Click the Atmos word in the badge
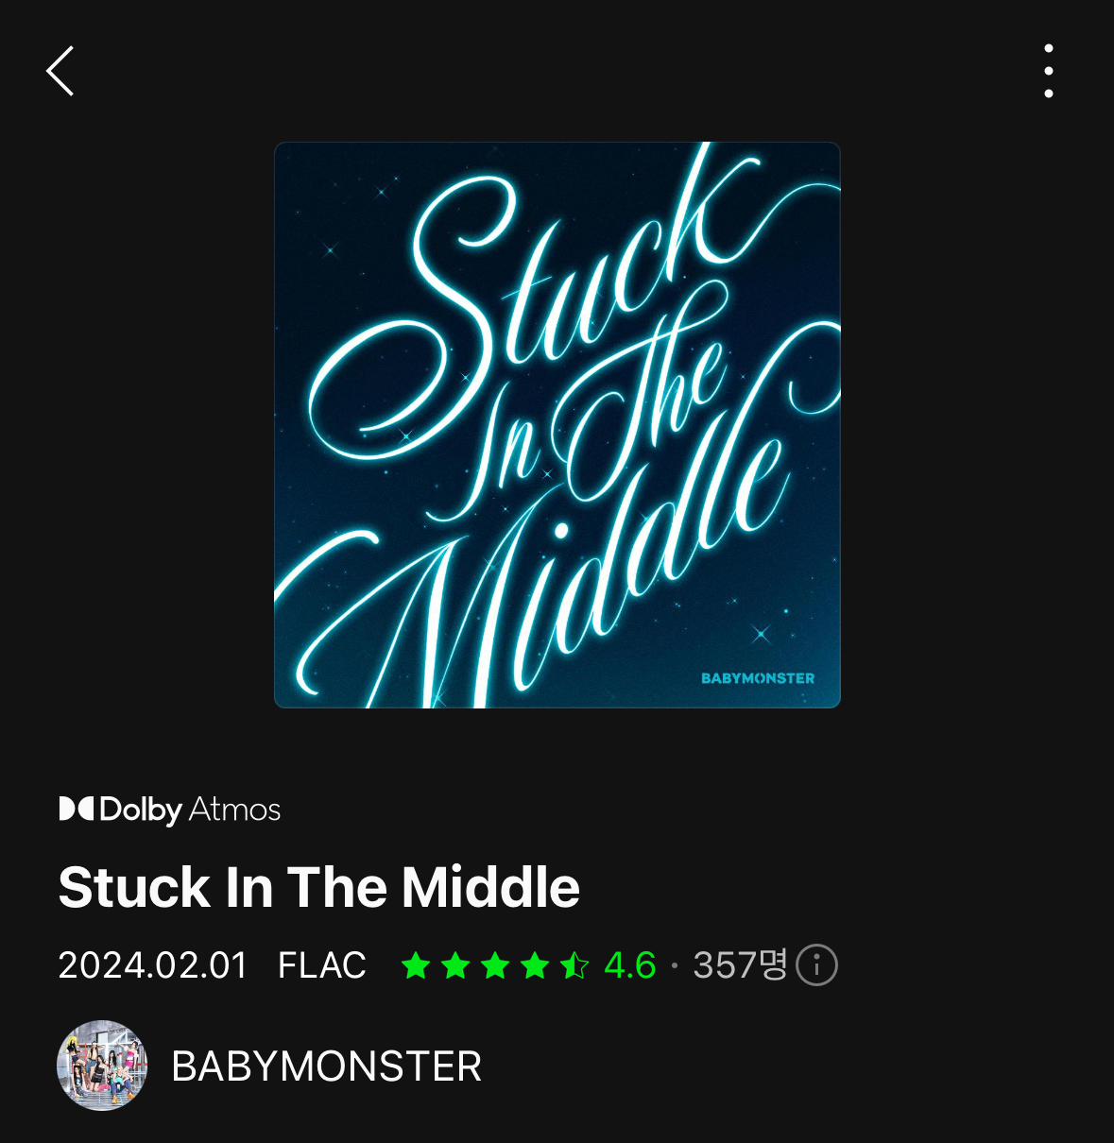1114x1143 pixels. click(x=234, y=810)
